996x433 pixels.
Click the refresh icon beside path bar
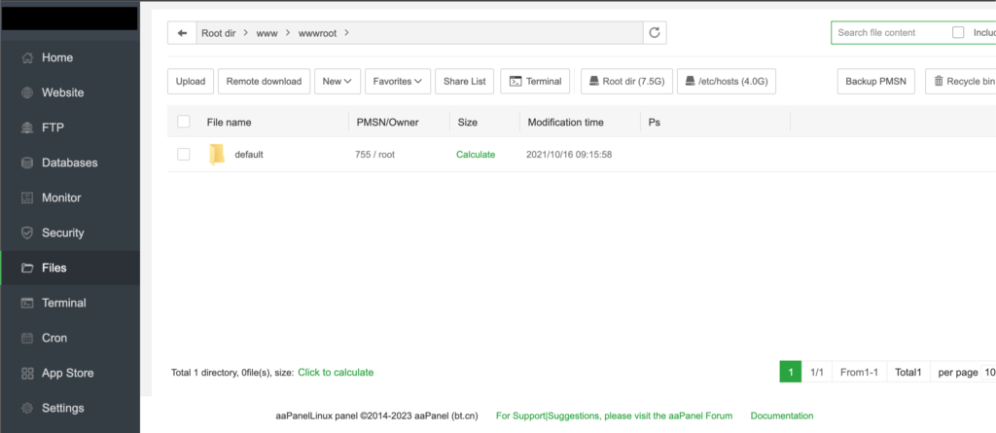[x=655, y=33]
